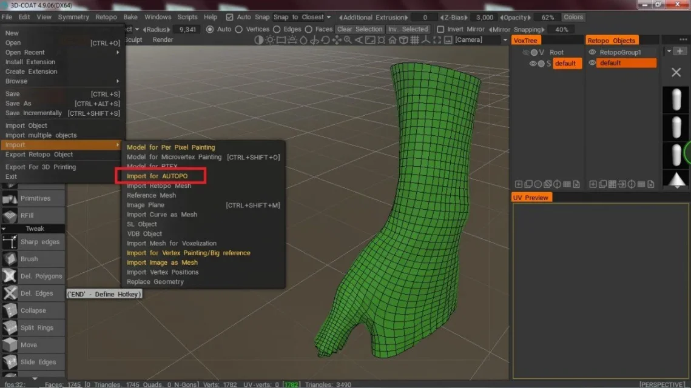
Task: Select the Faces radio button
Action: pyautogui.click(x=308, y=29)
